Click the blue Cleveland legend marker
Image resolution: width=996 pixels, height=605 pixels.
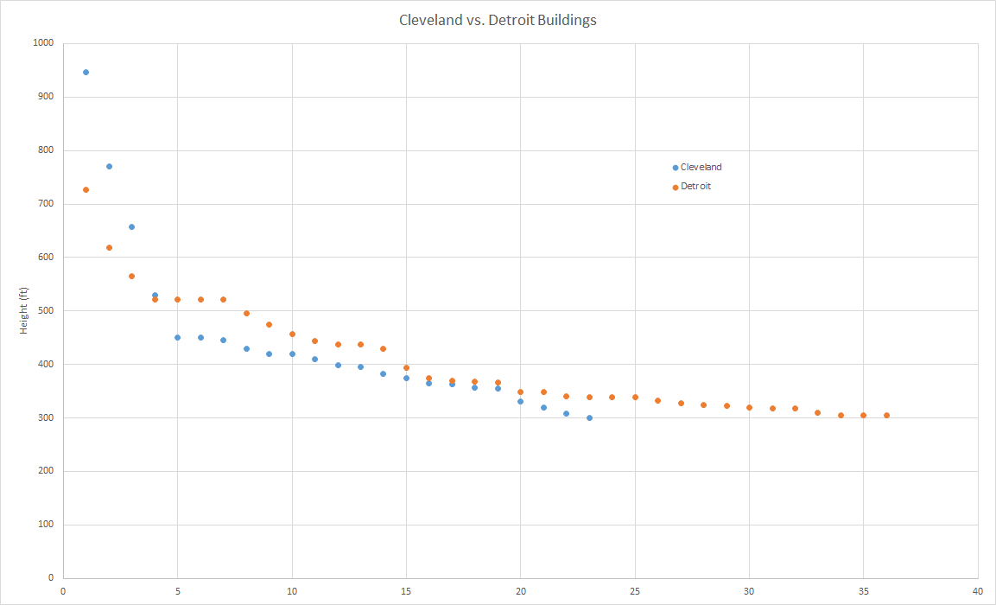tap(676, 168)
